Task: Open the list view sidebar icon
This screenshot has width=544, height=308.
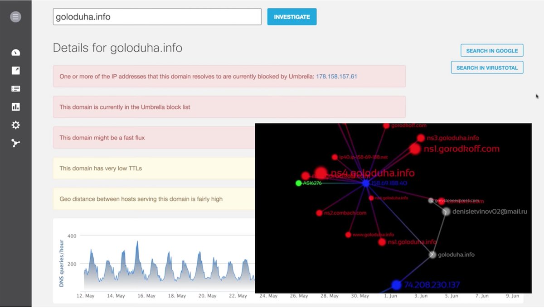Action: [x=16, y=89]
